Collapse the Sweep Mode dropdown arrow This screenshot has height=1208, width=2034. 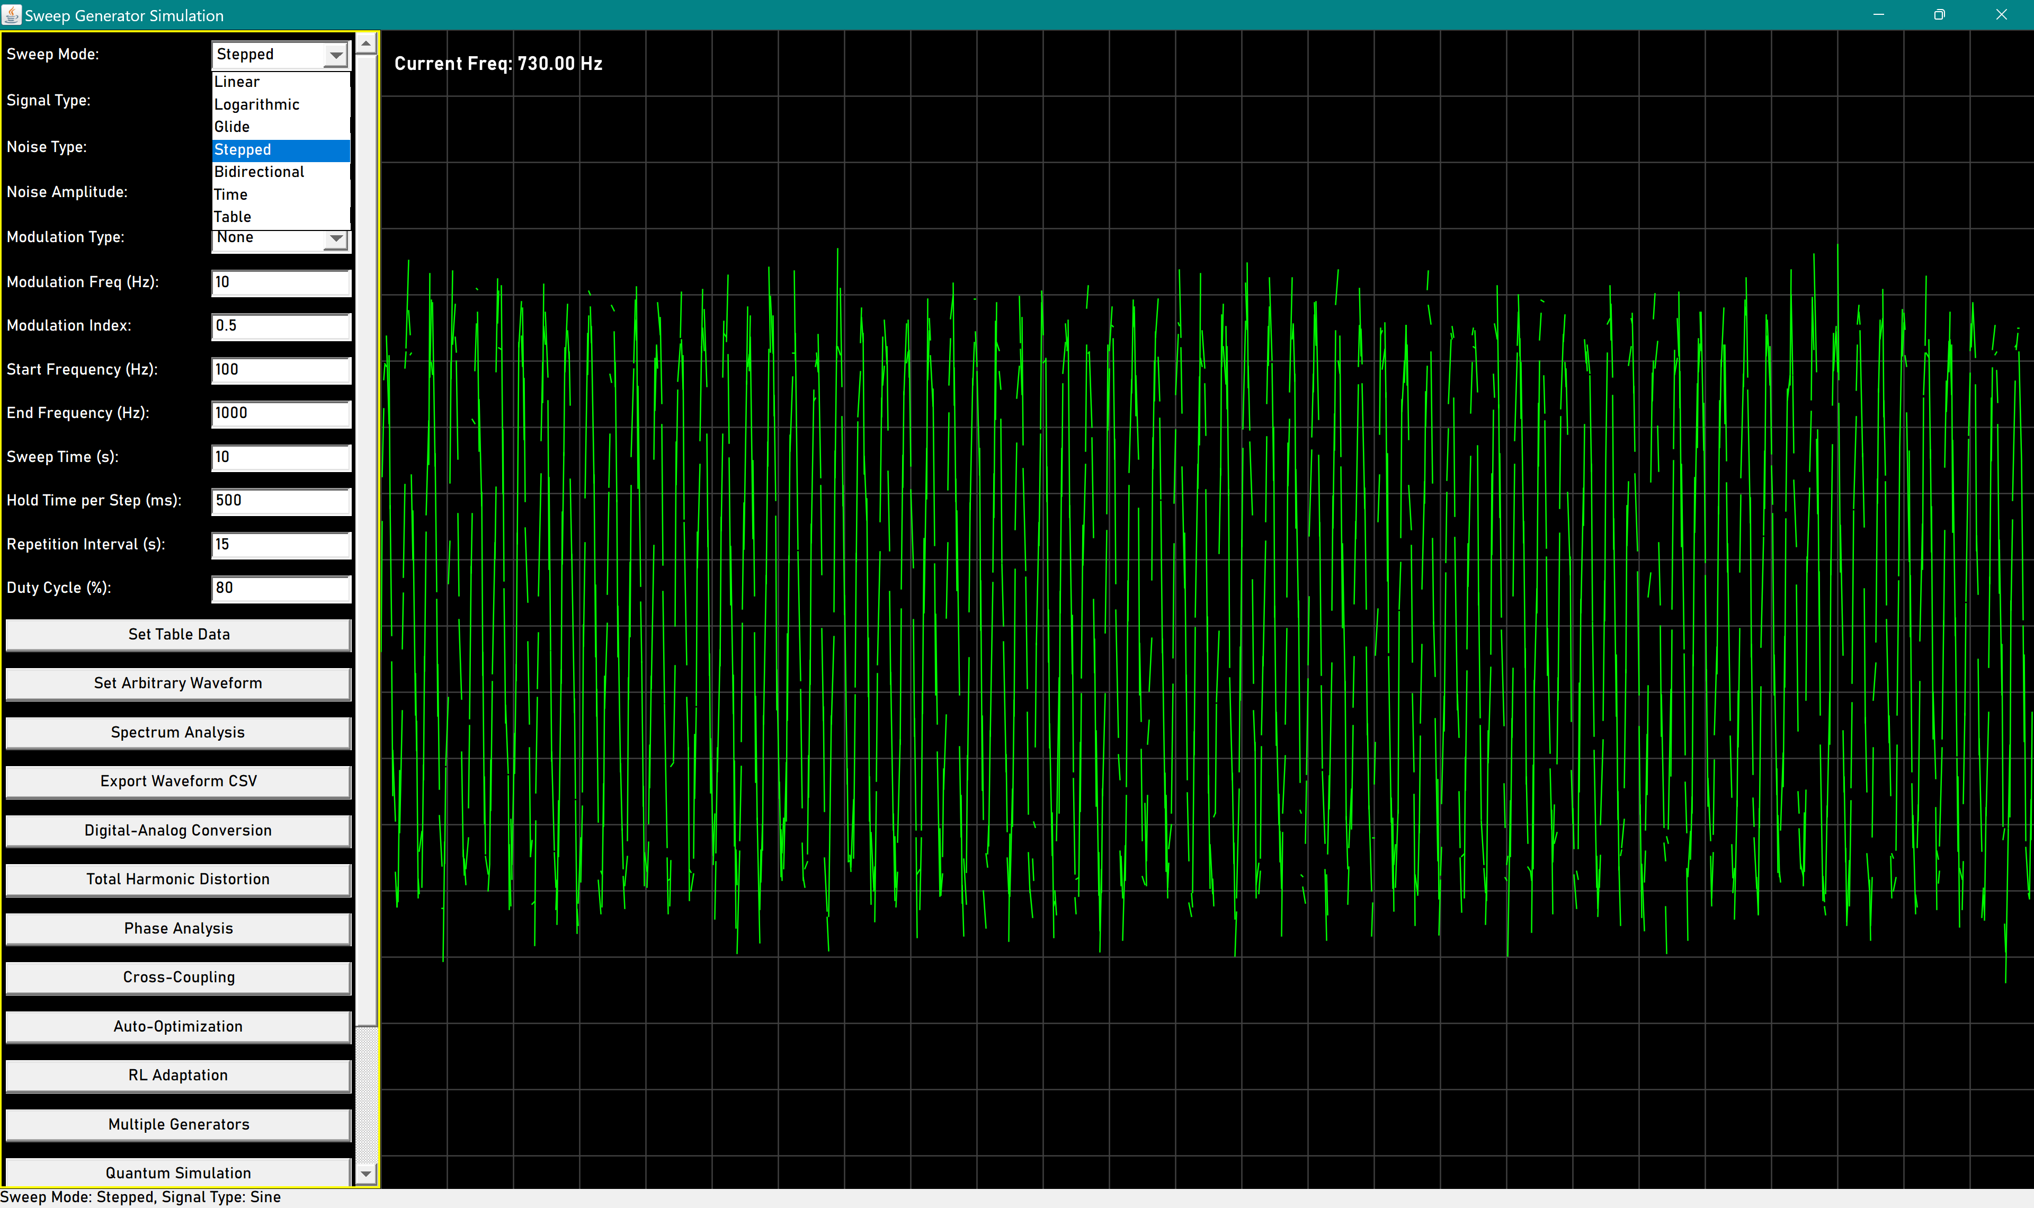point(335,55)
